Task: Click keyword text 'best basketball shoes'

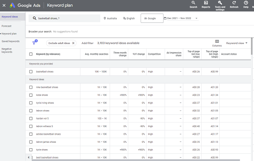Action: pos(47,158)
